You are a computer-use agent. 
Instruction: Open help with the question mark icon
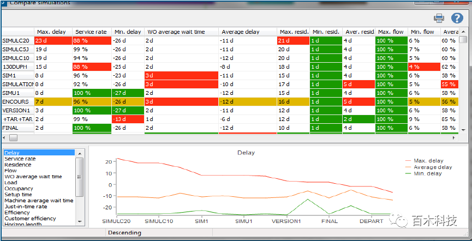pos(457,19)
